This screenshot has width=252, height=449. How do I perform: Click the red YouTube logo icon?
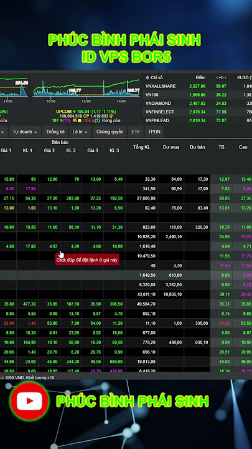(29, 401)
